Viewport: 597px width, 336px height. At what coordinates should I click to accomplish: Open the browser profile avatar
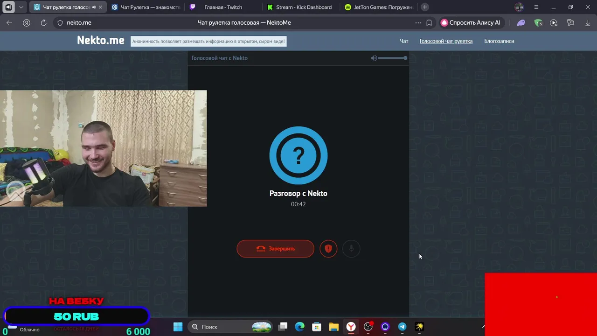(x=519, y=7)
